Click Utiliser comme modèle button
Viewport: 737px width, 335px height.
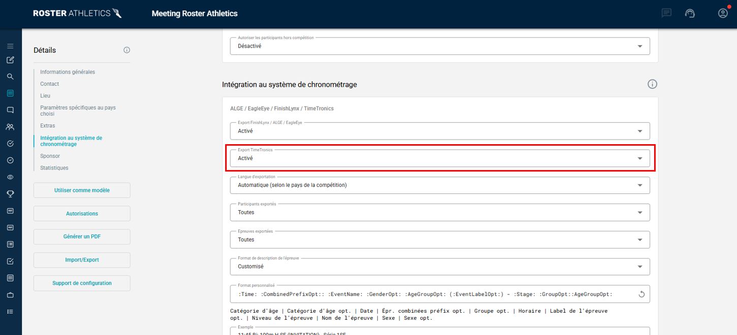pos(82,190)
